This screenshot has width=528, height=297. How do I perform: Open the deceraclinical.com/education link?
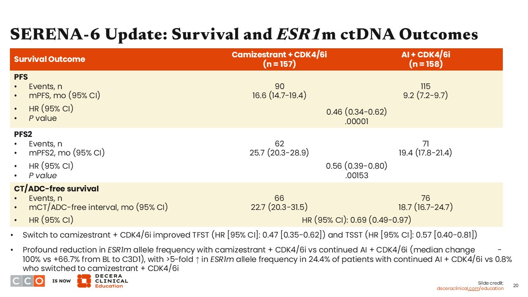point(470,288)
